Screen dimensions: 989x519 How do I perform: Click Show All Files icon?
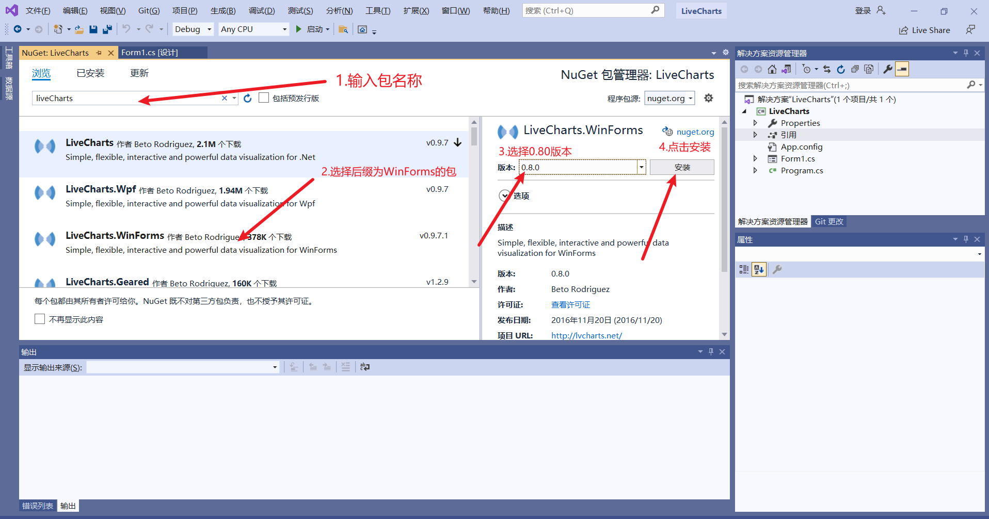869,69
